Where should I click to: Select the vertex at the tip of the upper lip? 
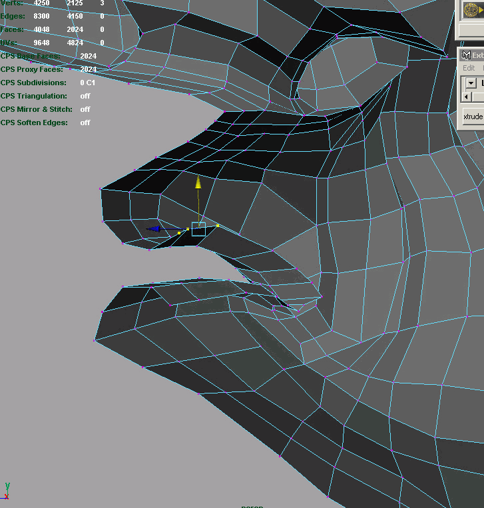tap(101, 189)
